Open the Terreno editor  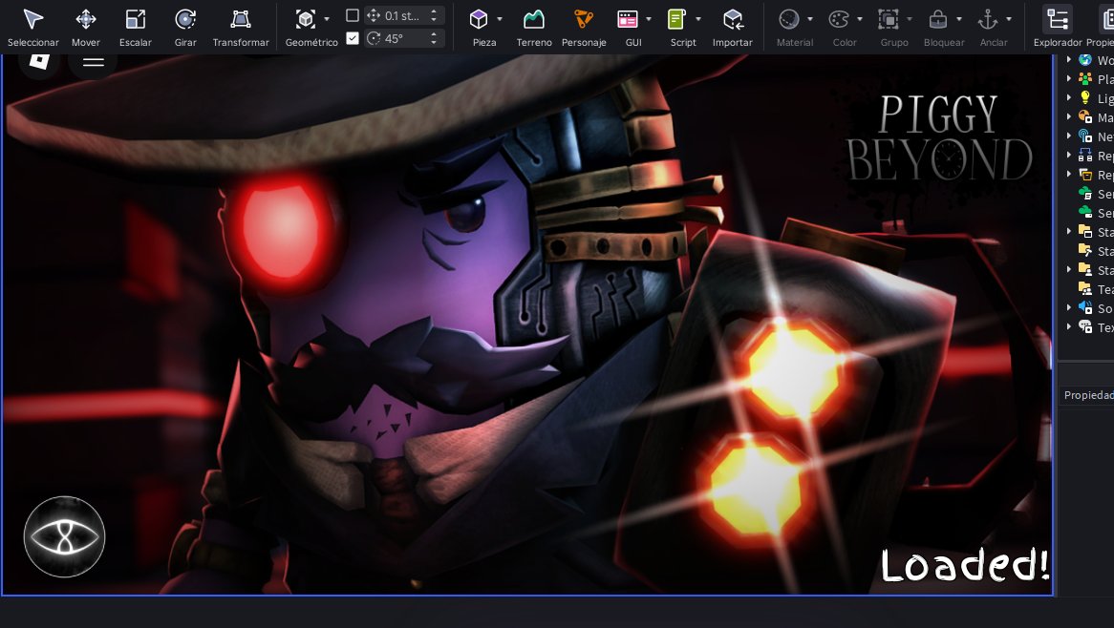[x=534, y=27]
